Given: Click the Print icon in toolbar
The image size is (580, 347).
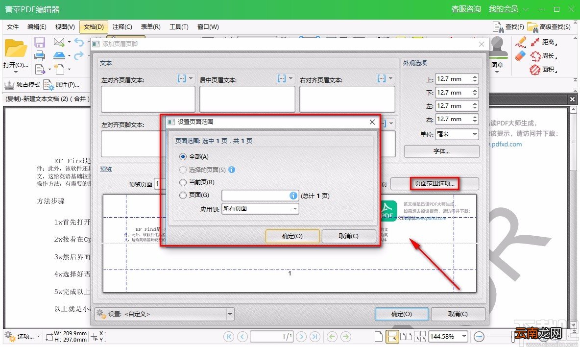Looking at the screenshot, I should [x=40, y=55].
